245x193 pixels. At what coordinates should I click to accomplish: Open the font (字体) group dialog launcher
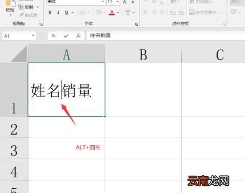point(136,25)
